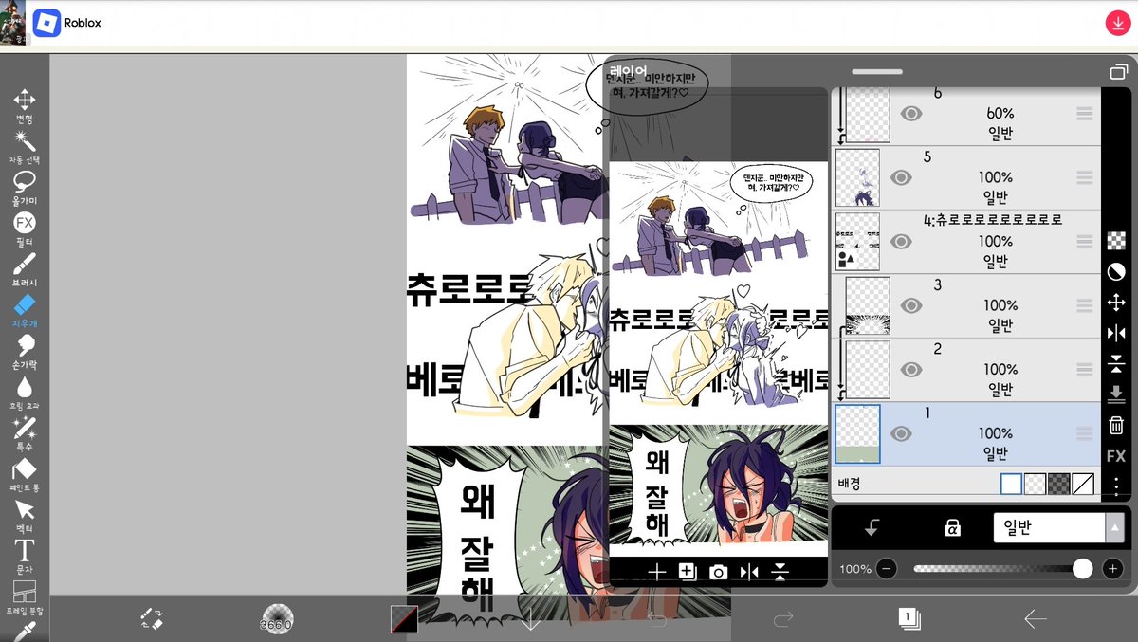
Task: Click the back arrow in bottom bar
Action: click(1035, 619)
